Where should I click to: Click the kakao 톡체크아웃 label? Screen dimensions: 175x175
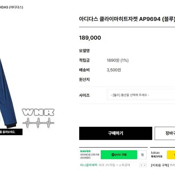(157, 154)
